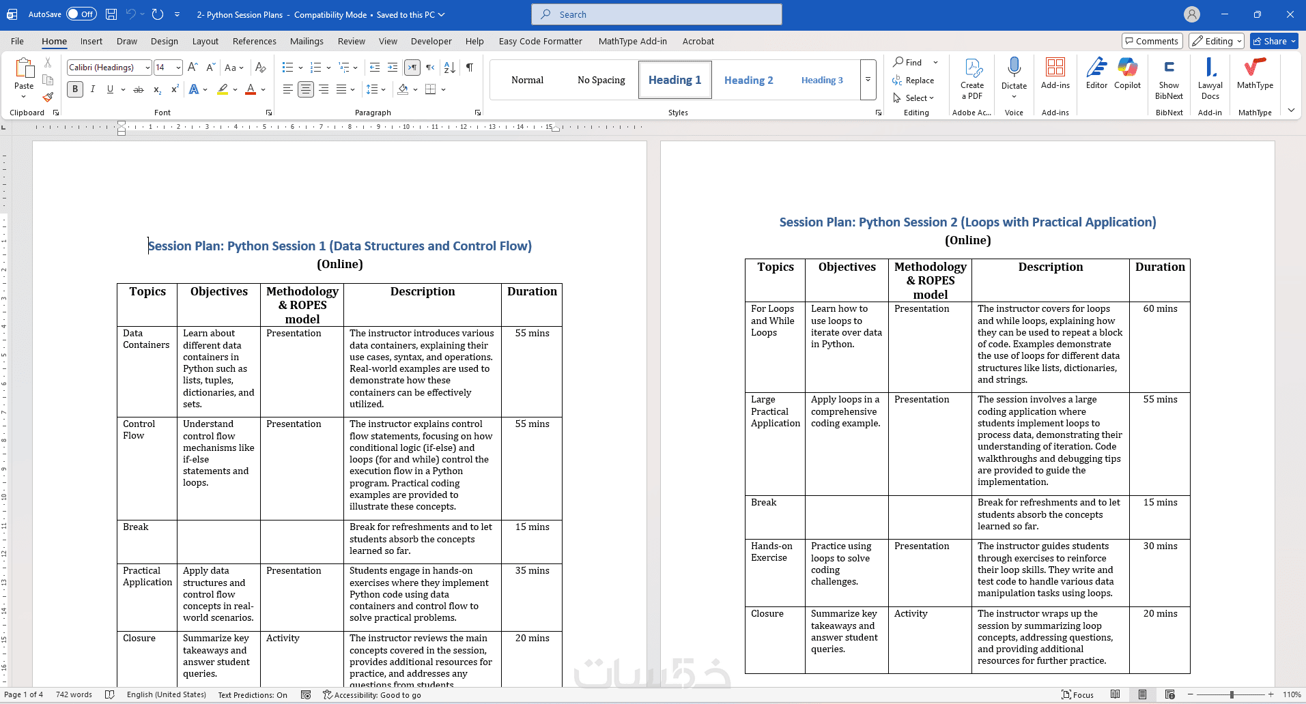Click the Find button
Viewport: 1306px width, 704px height.
pyautogui.click(x=909, y=62)
